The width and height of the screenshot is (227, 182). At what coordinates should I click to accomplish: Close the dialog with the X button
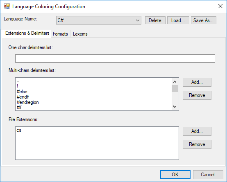220,6
